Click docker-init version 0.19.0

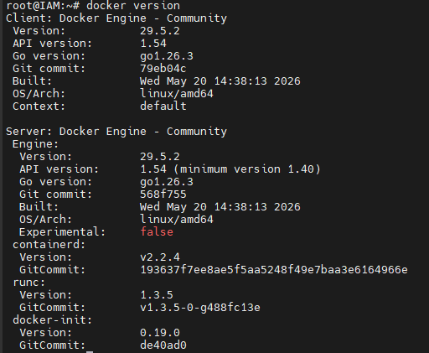click(160, 333)
